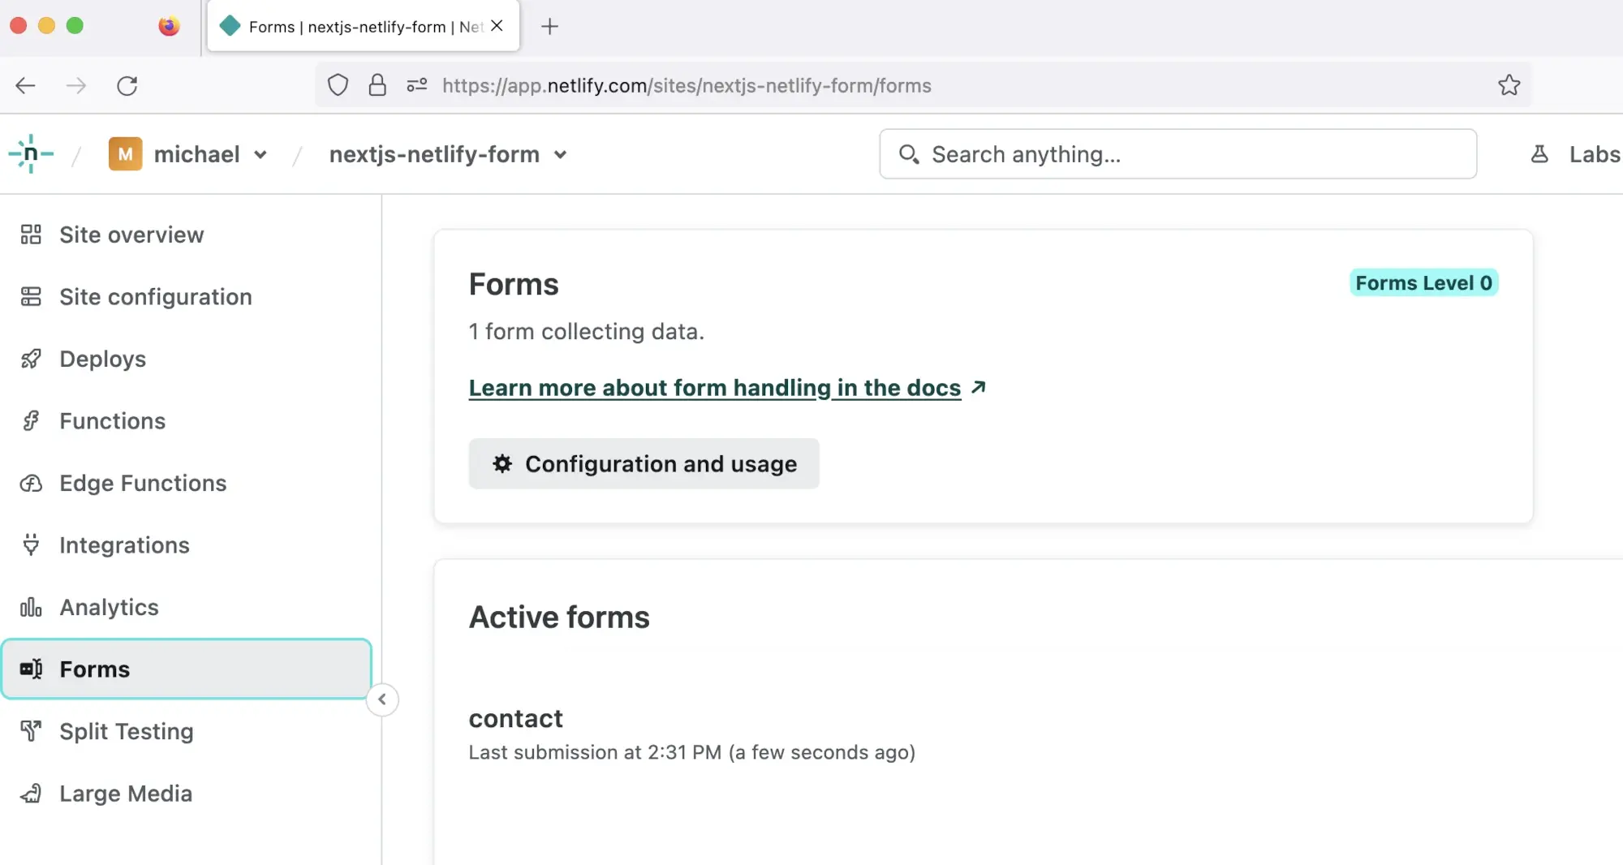Image resolution: width=1623 pixels, height=865 pixels.
Task: Select the Edge Functions icon
Action: point(31,483)
